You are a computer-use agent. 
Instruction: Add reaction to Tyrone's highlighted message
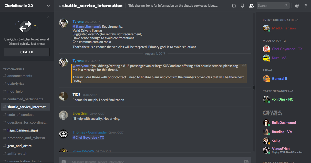(244, 66)
